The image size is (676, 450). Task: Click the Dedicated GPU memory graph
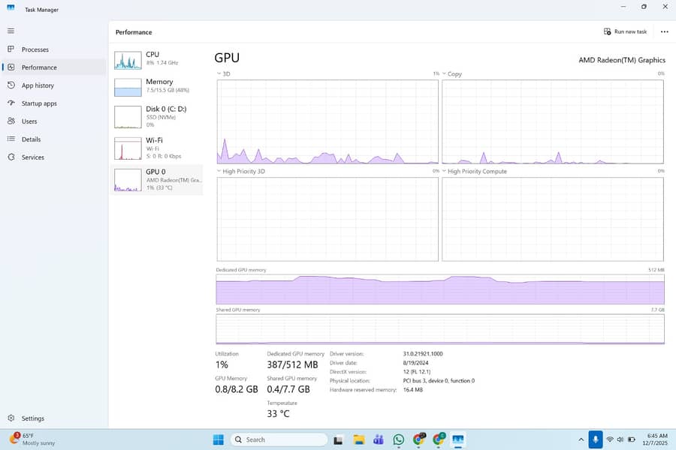click(439, 289)
